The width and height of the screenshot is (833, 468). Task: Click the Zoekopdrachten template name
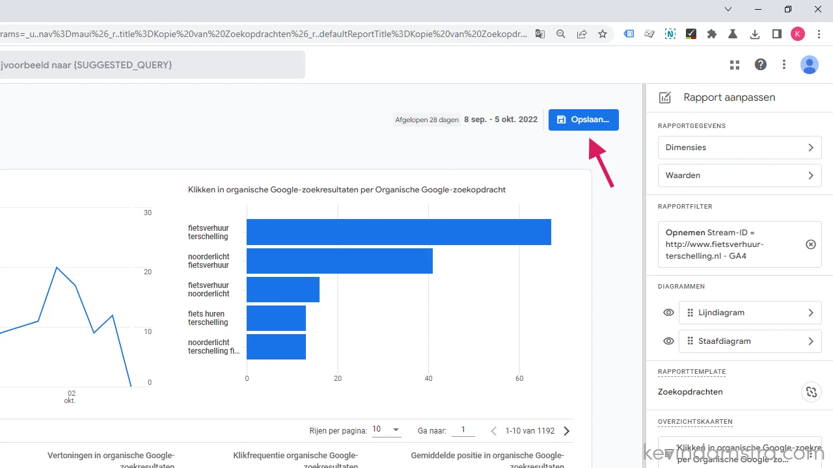[690, 392]
